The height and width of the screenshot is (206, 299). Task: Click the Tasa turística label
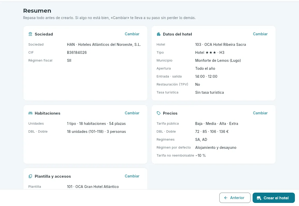coord(167,92)
